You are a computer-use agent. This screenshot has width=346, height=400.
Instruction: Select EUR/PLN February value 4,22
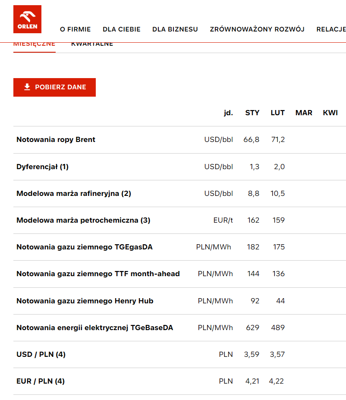tap(276, 381)
